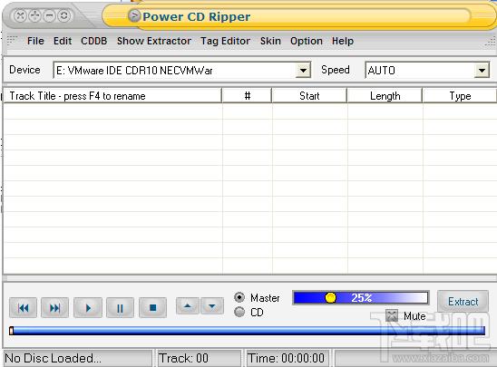Click the Device field showing VMware IDE

[x=182, y=71]
